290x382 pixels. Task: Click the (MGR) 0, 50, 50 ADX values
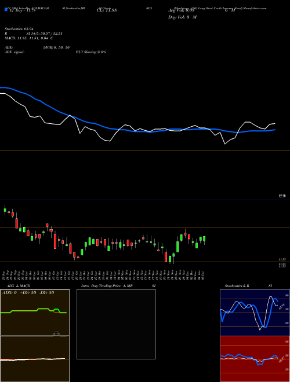pos(56,47)
